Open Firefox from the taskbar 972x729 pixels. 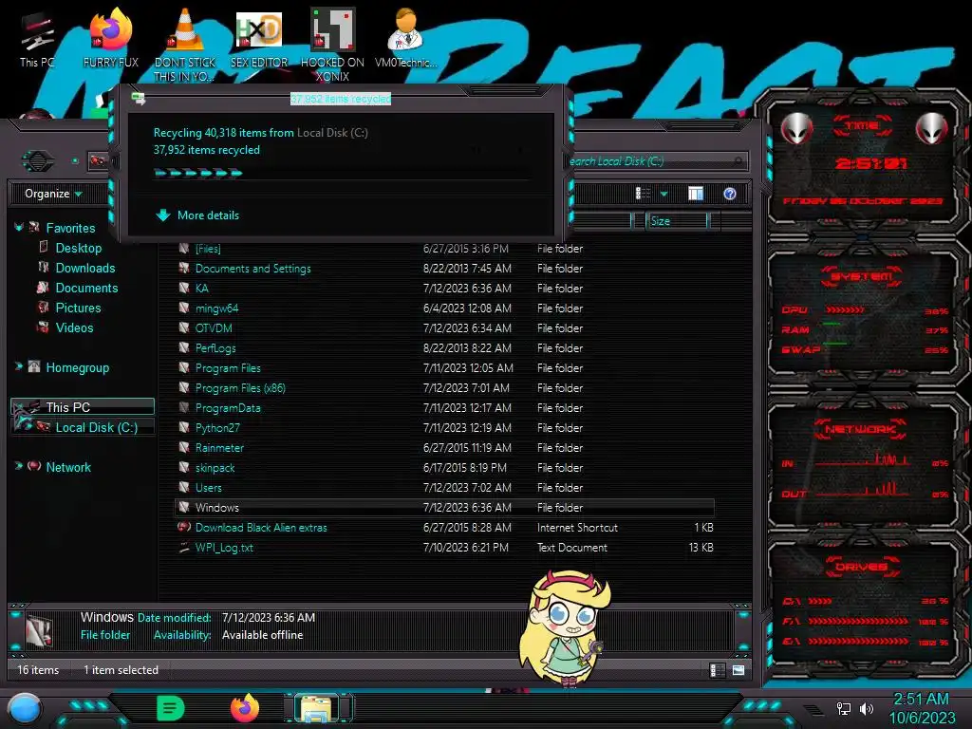pos(245,708)
